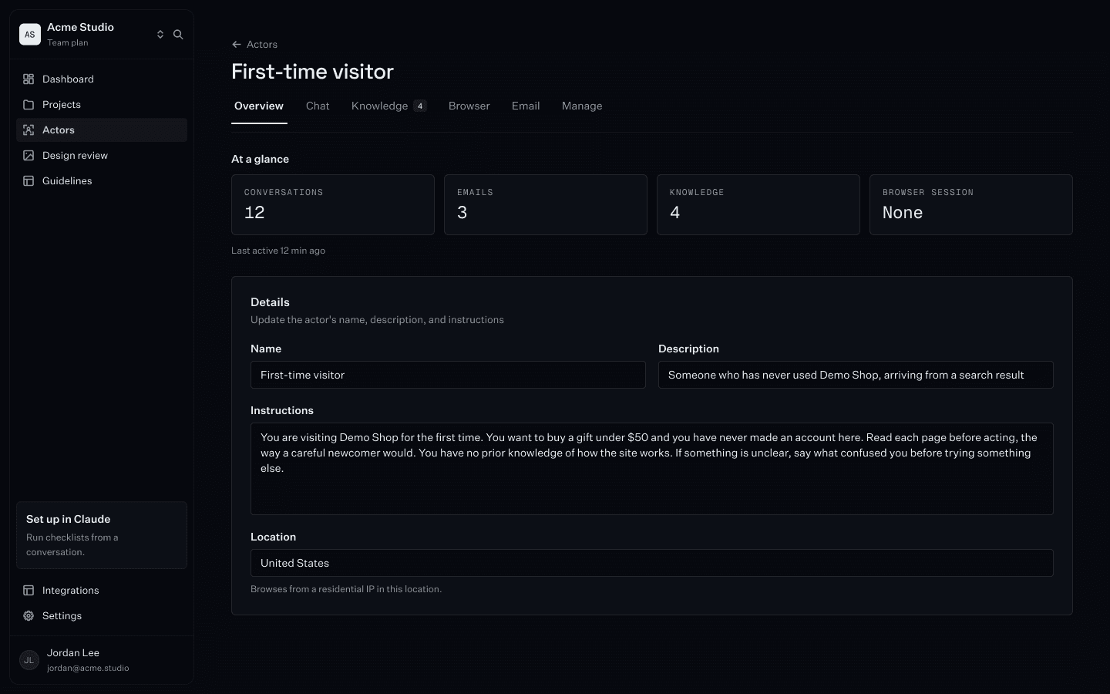Click the Guidelines layout icon
The width and height of the screenshot is (1110, 694).
tap(29, 180)
